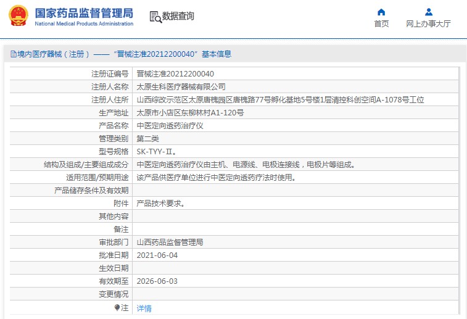Click the 网上办事大厅 user icon
Viewport: 467px width, 319px height.
tap(429, 12)
